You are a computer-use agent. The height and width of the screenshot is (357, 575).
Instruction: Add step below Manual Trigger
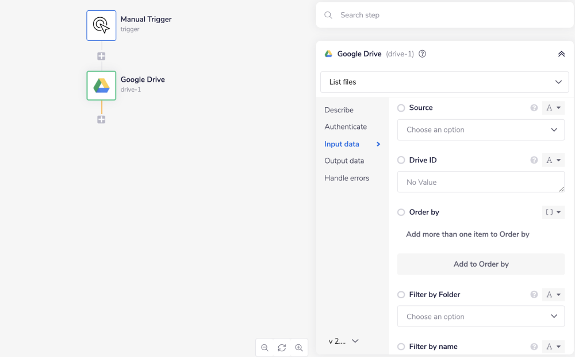(101, 56)
